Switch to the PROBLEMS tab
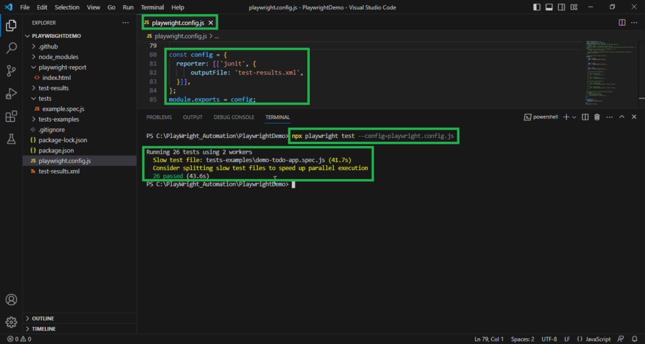 point(159,117)
